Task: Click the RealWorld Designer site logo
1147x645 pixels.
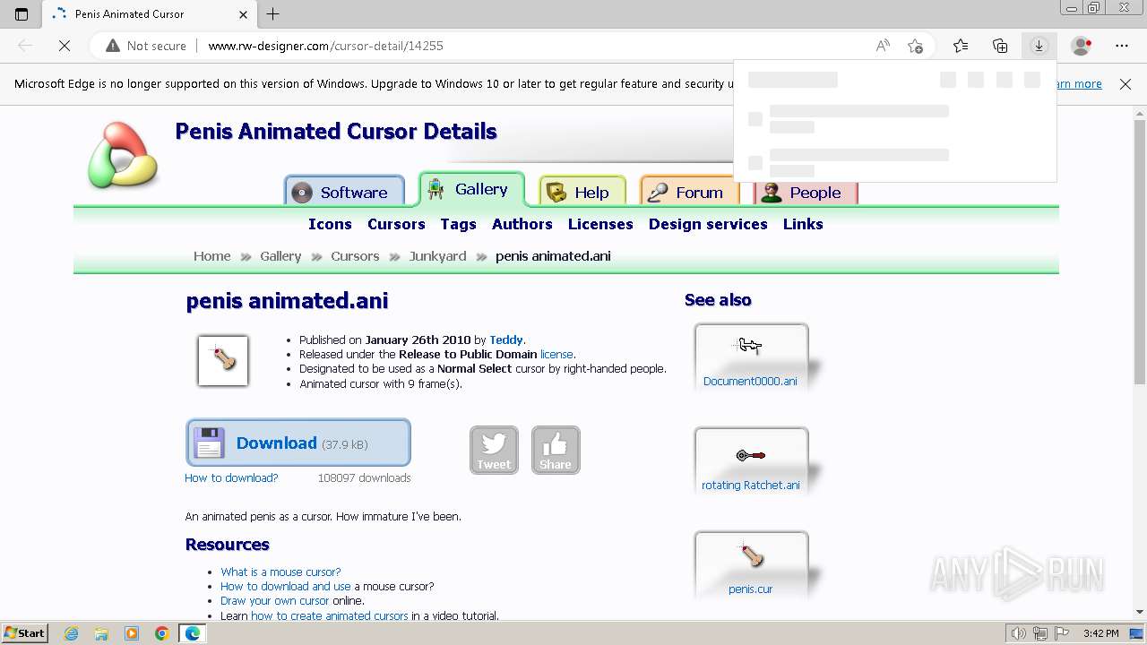Action: coord(123,156)
